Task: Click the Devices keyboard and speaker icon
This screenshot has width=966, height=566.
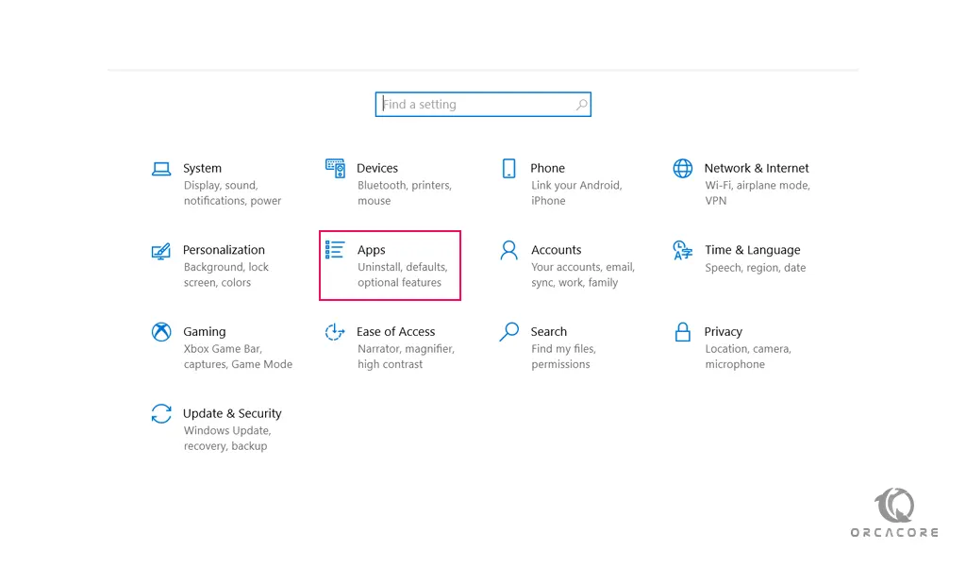Action: point(335,168)
